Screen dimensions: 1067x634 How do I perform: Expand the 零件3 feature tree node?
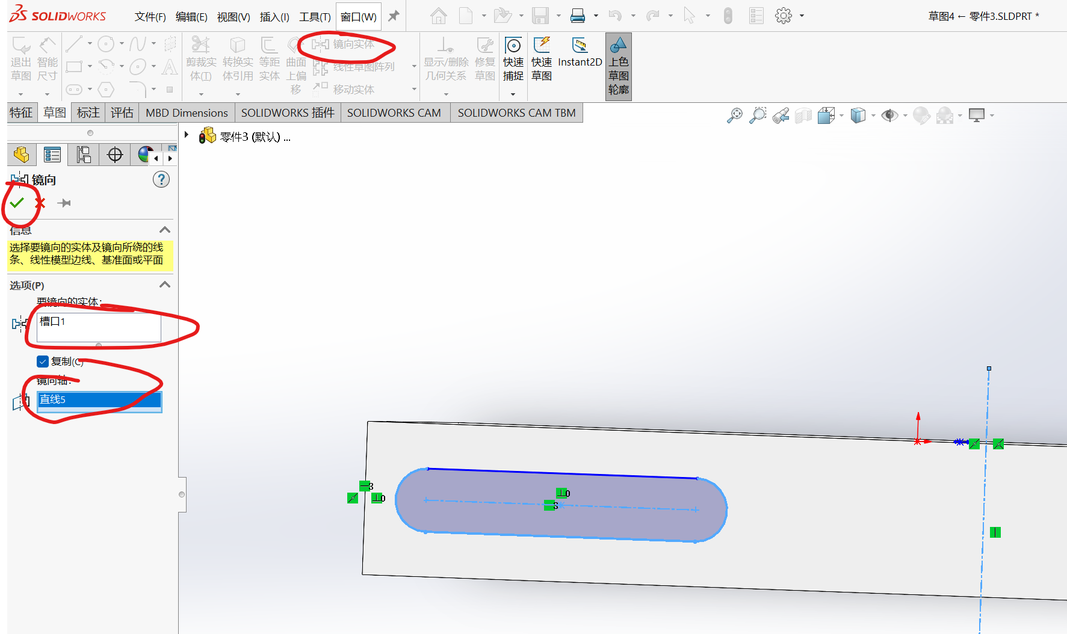pos(187,135)
